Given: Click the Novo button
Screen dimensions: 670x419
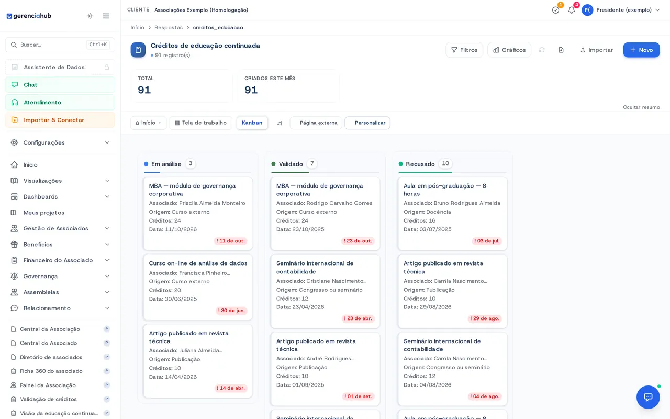Looking at the screenshot, I should click(641, 50).
